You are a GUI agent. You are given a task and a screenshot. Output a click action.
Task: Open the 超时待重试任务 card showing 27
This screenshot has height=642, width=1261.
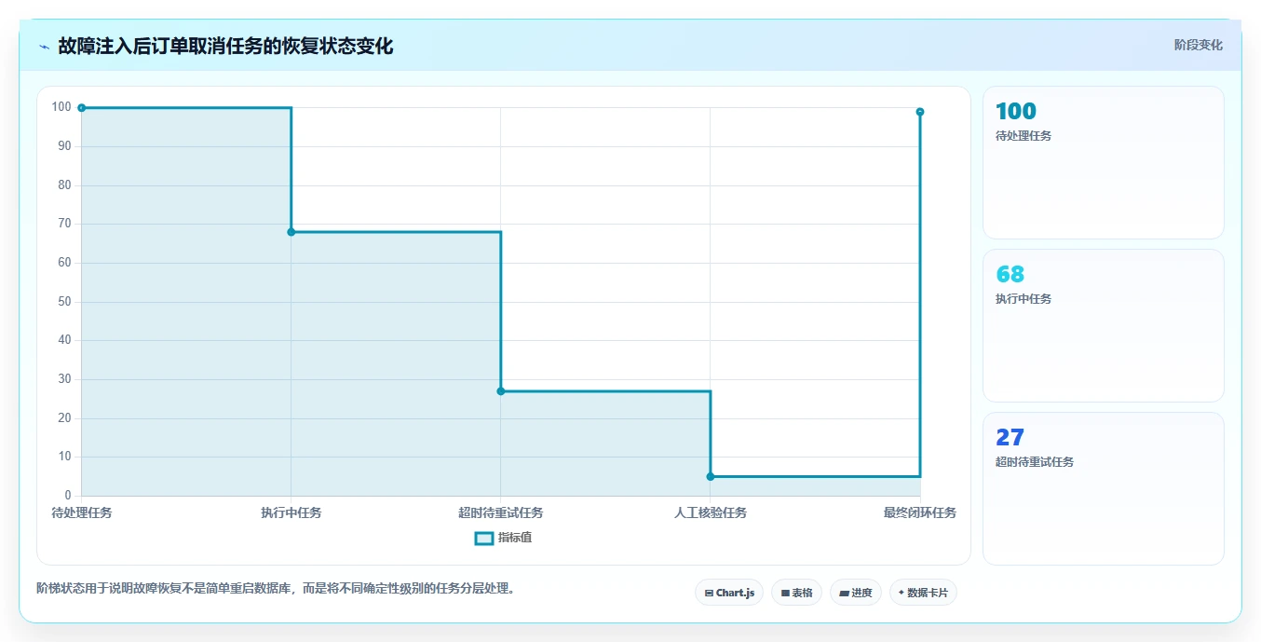coord(1103,488)
